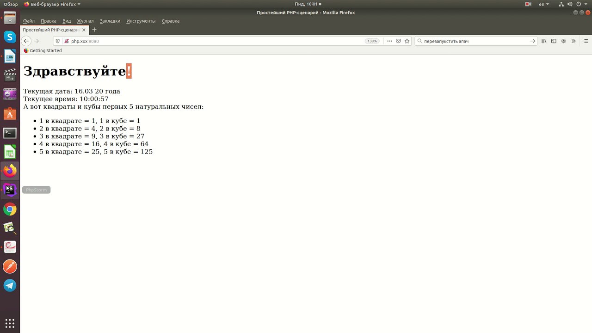Open a new tab with plus
This screenshot has height=333, width=592.
pos(94,30)
